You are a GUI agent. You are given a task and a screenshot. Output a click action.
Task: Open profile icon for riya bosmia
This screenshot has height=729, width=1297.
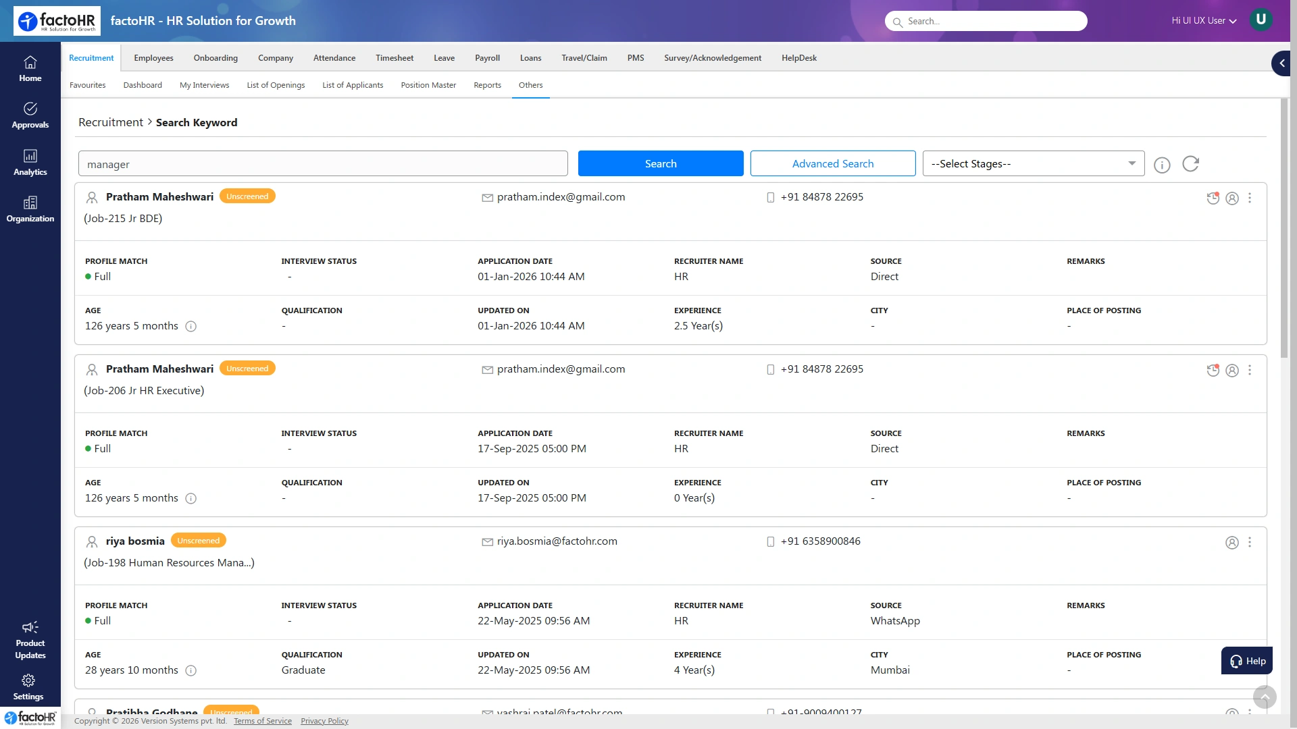click(1232, 543)
